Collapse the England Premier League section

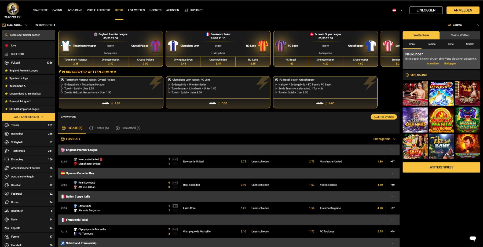[x=392, y=150]
